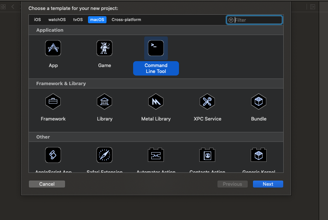The image size is (328, 220).
Task: Click the Previous button
Action: 232,184
